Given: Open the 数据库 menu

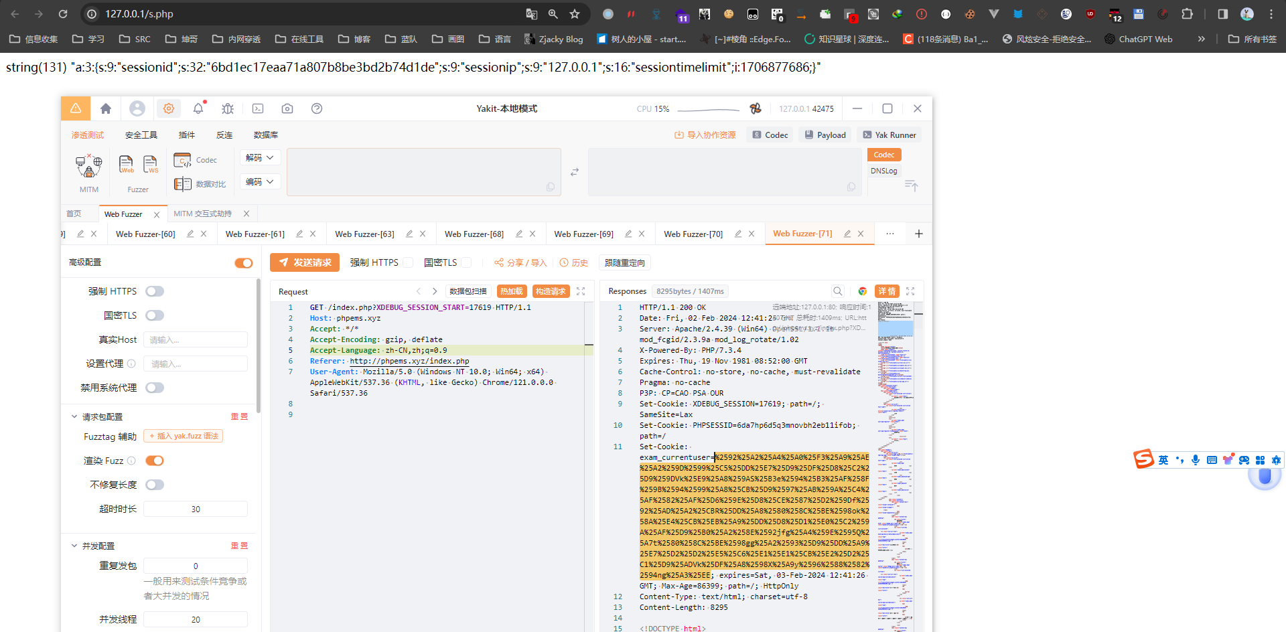Looking at the screenshot, I should coord(266,135).
